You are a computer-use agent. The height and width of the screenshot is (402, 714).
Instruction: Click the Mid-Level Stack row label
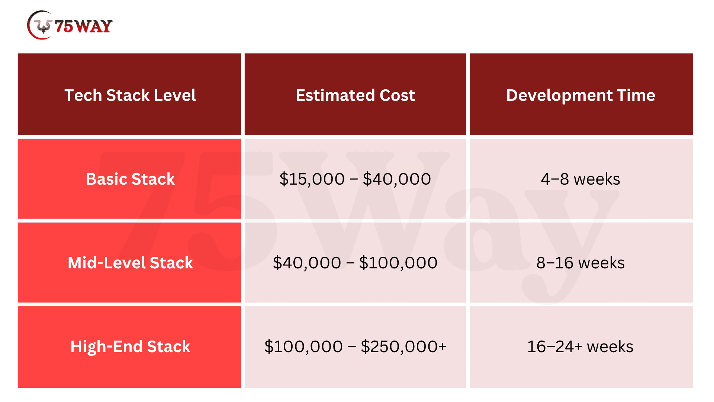tap(130, 263)
